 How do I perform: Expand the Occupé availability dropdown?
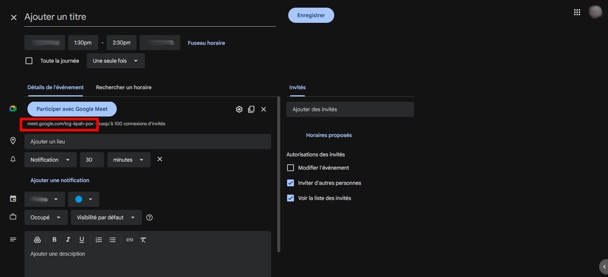click(46, 217)
